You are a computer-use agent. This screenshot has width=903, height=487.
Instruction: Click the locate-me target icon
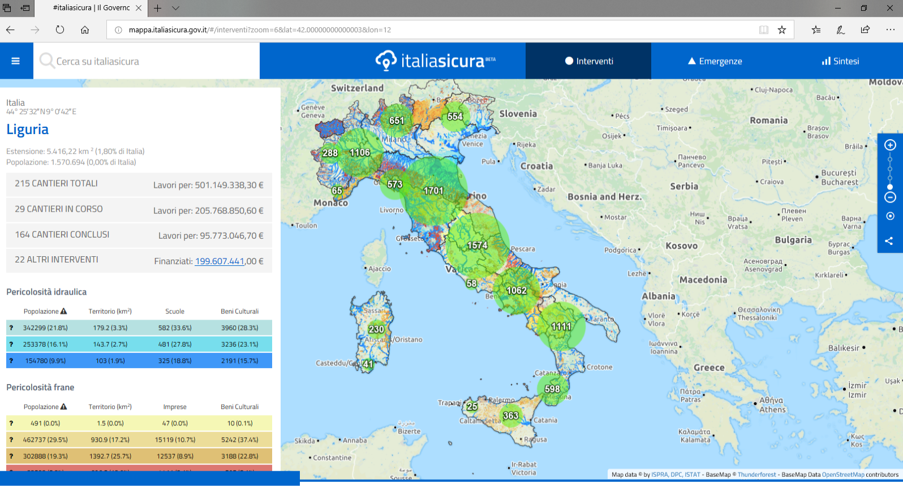coord(890,216)
